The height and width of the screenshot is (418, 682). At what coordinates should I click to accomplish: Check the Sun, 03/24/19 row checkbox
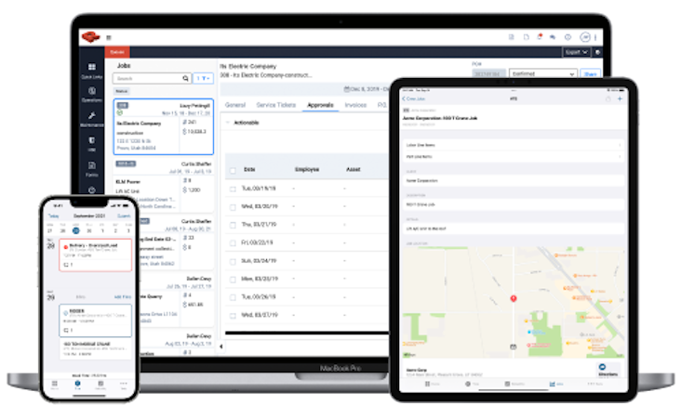(x=233, y=261)
